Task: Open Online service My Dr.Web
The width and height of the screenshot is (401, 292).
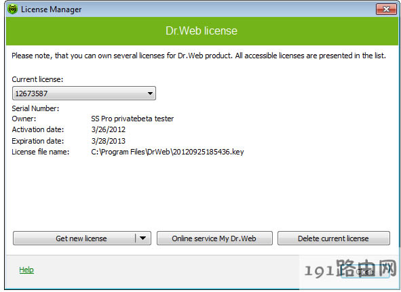Action: [x=214, y=238]
